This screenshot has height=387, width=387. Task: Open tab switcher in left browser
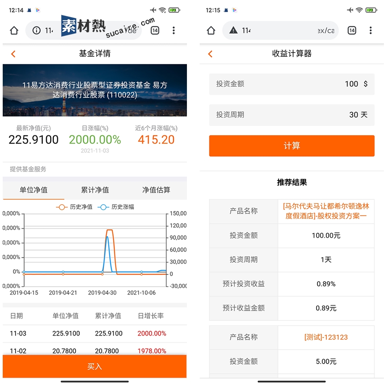(x=155, y=30)
